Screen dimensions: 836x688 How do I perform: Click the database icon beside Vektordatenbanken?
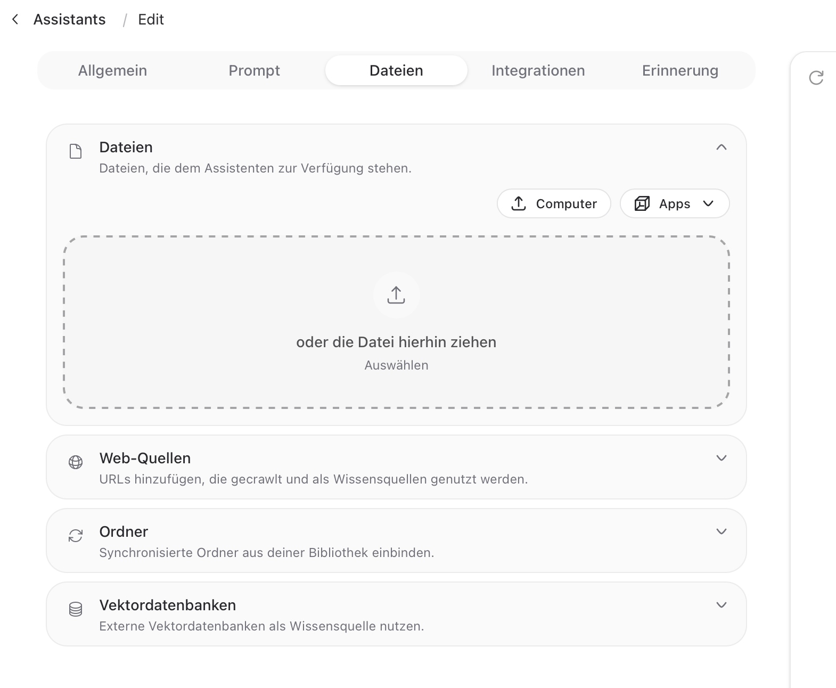click(x=76, y=609)
